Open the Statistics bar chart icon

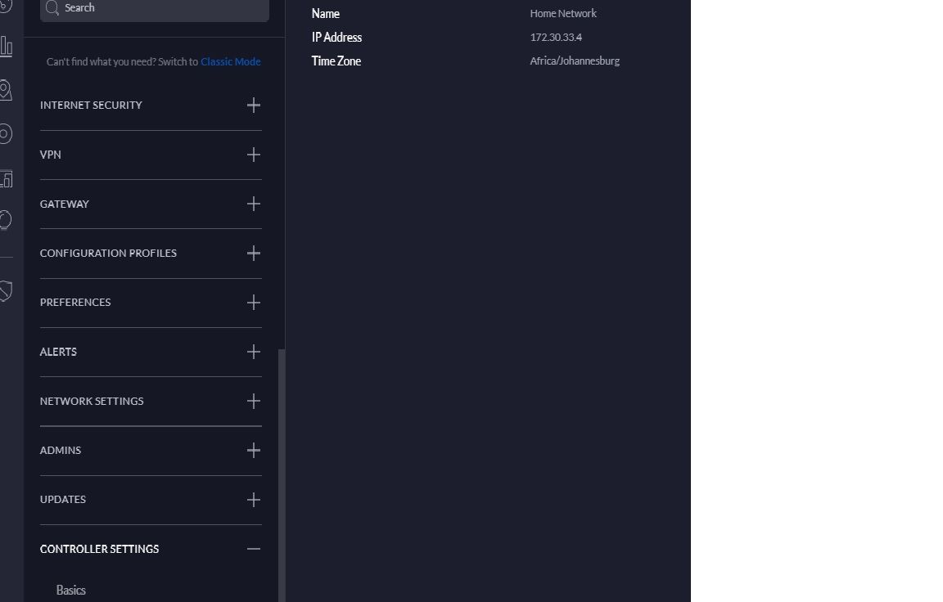coord(6,47)
